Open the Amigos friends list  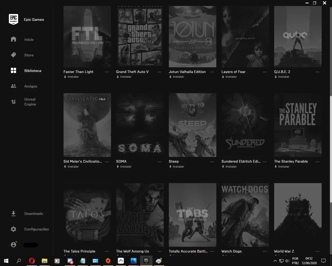[x=31, y=86]
